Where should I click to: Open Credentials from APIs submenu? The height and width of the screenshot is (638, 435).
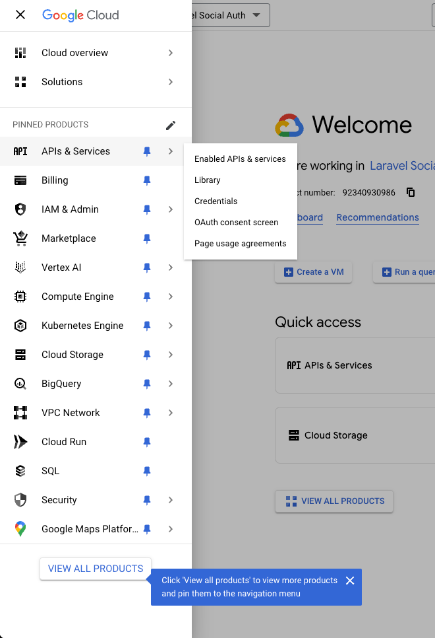(240, 201)
